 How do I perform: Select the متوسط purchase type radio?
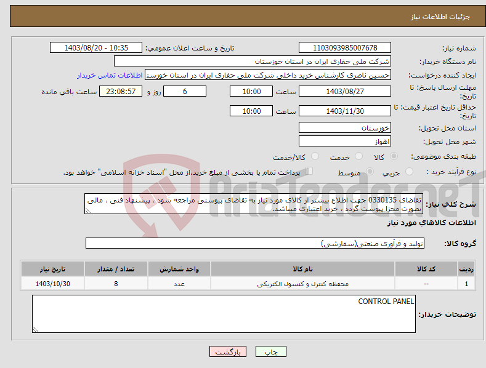coord(370,171)
